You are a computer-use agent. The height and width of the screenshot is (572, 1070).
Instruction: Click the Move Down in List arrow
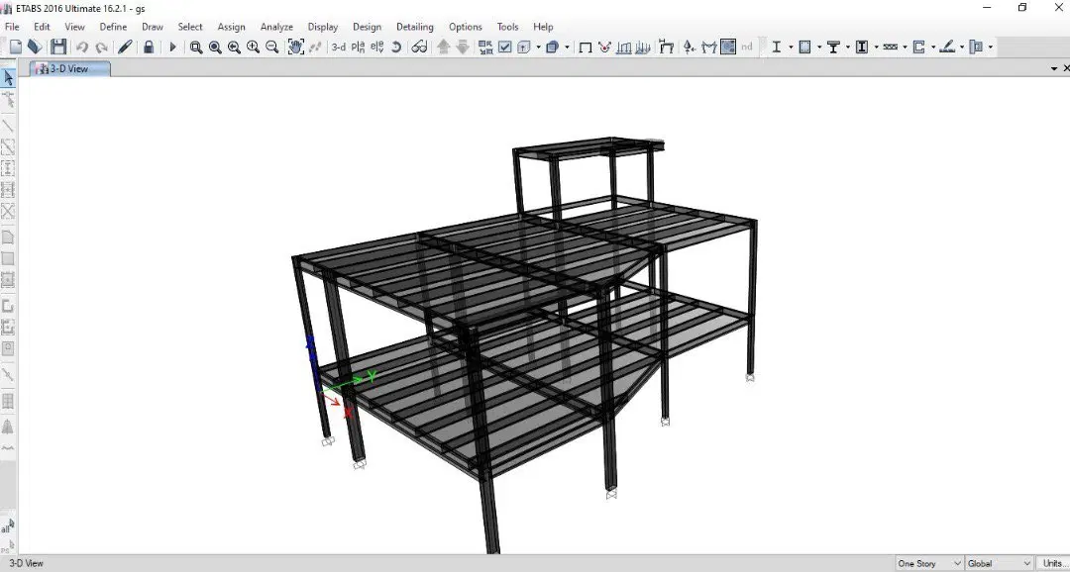point(462,48)
